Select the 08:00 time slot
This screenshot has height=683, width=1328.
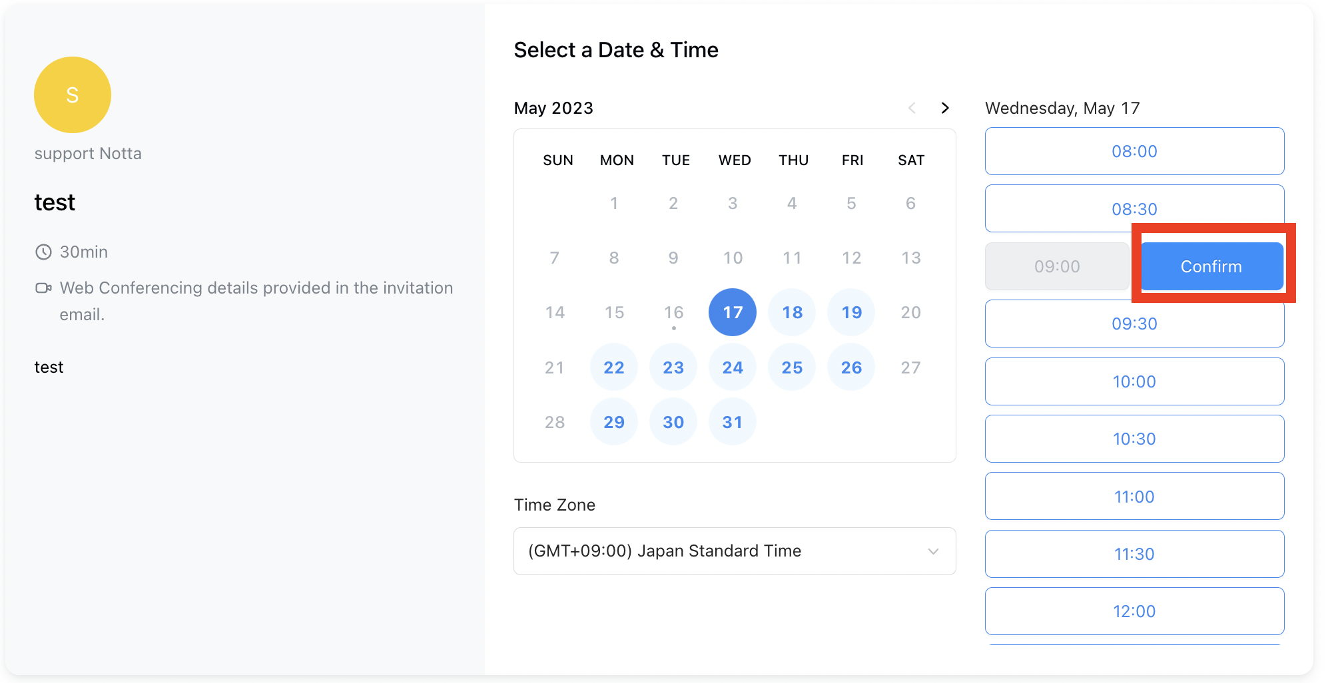coord(1134,151)
